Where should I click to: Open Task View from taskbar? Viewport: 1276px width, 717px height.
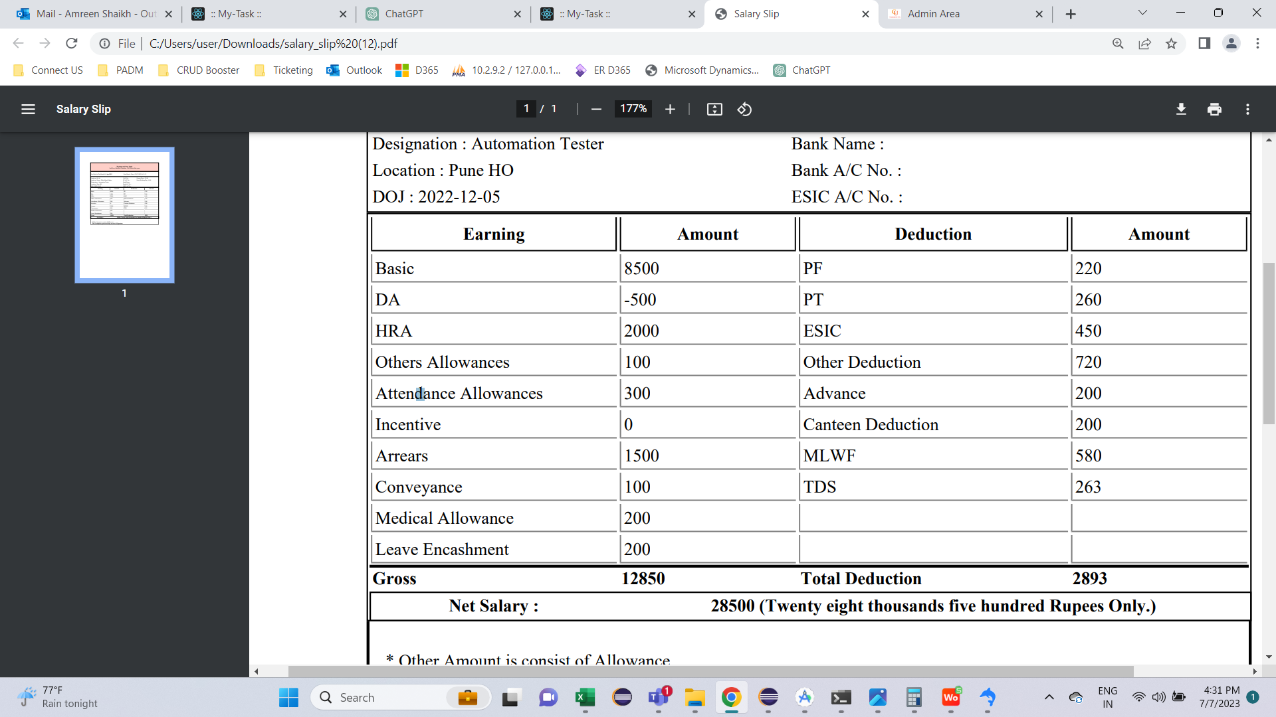[510, 697]
